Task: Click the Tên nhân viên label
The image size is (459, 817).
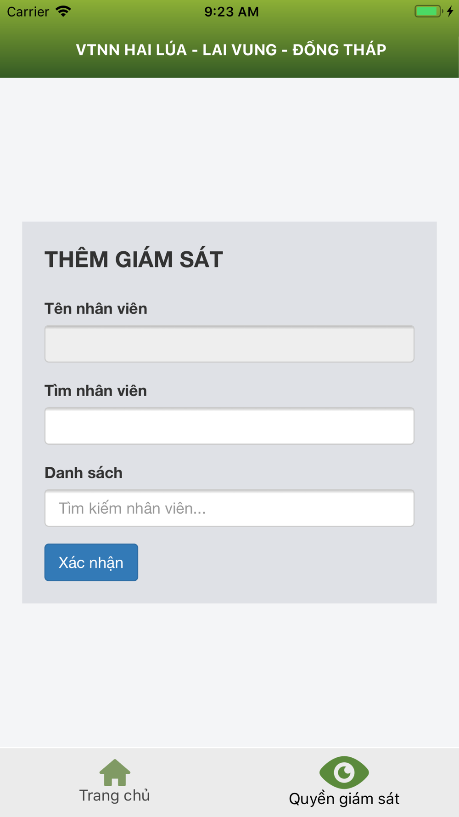Action: click(96, 308)
